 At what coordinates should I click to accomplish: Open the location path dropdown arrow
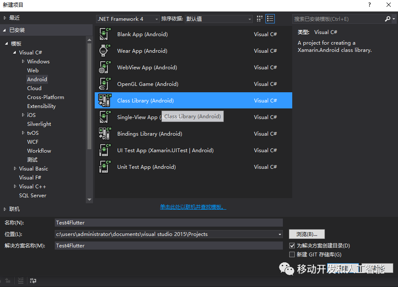coord(280,234)
